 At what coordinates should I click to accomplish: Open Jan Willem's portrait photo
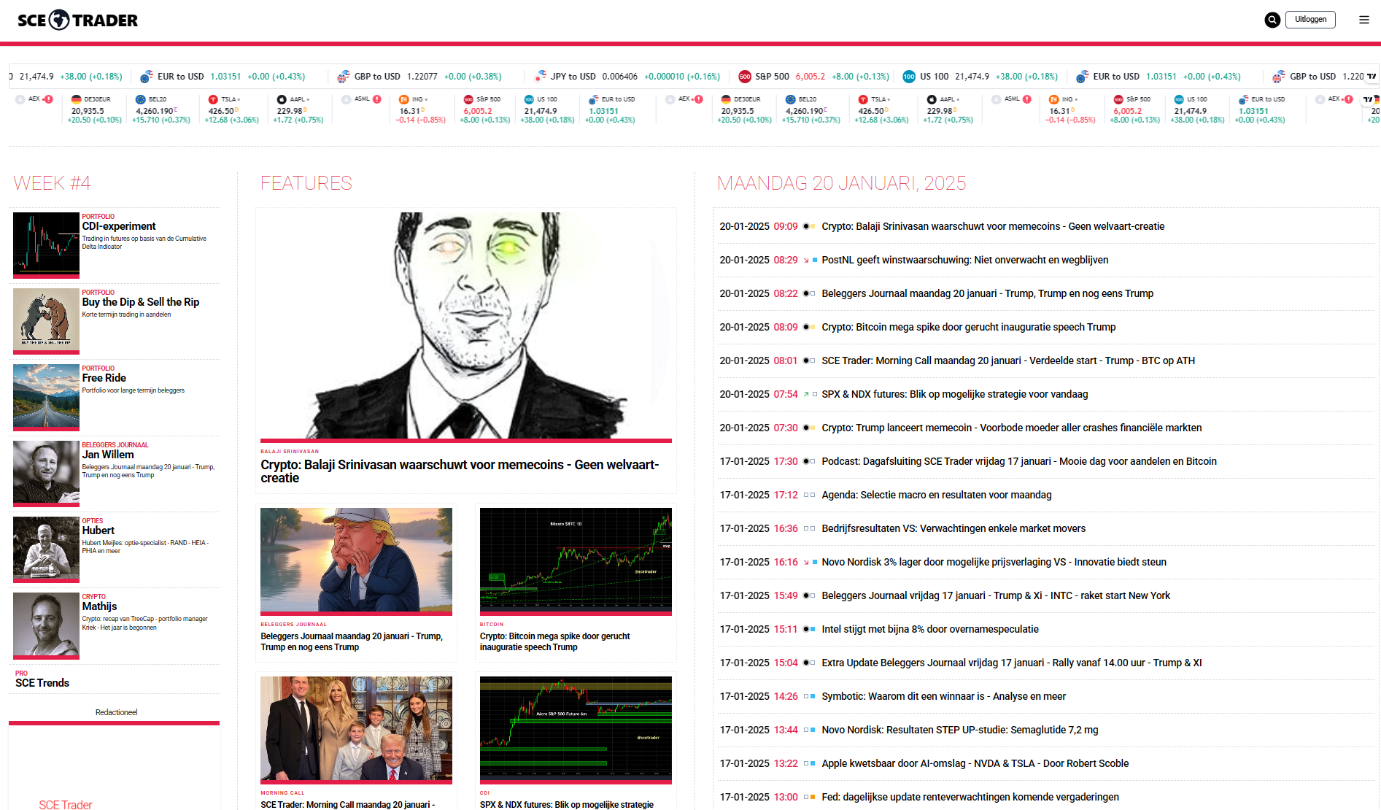pos(46,472)
